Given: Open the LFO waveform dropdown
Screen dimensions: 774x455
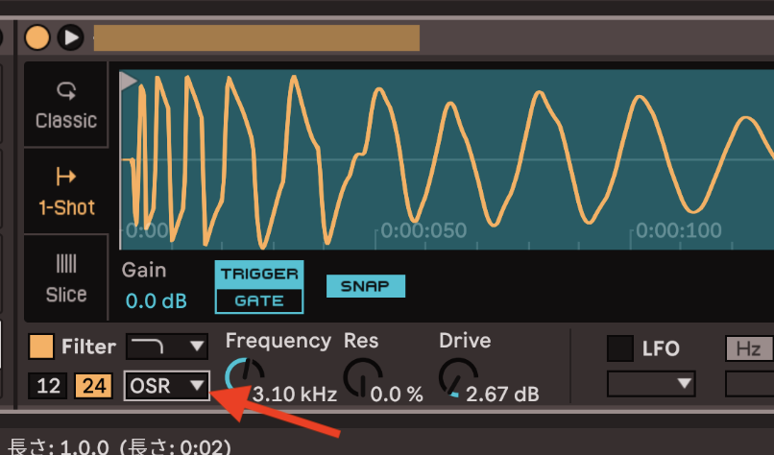Looking at the screenshot, I should pos(651,384).
